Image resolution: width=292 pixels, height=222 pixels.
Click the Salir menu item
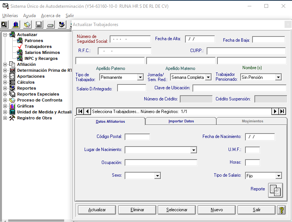pyautogui.click(x=70, y=16)
